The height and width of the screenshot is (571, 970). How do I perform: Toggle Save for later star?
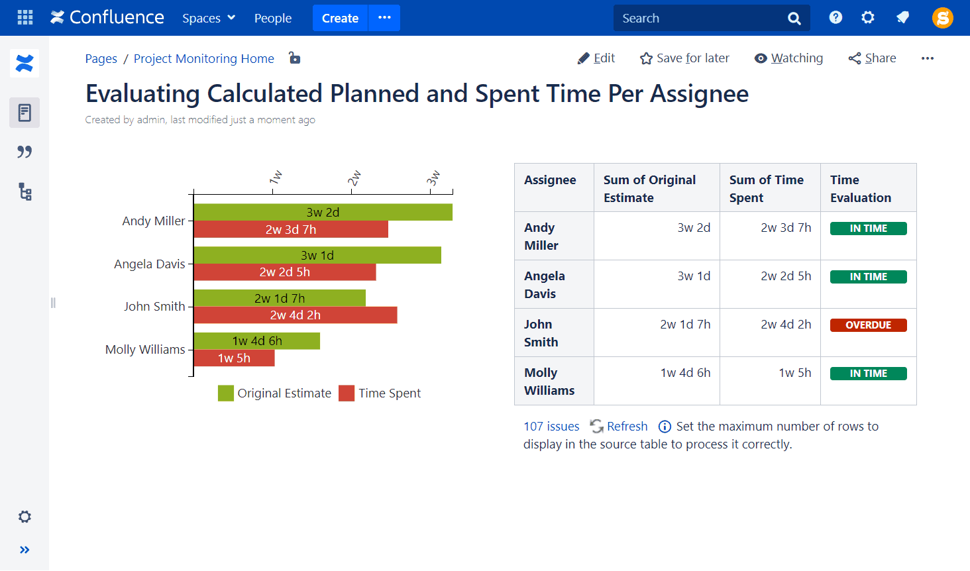(684, 58)
